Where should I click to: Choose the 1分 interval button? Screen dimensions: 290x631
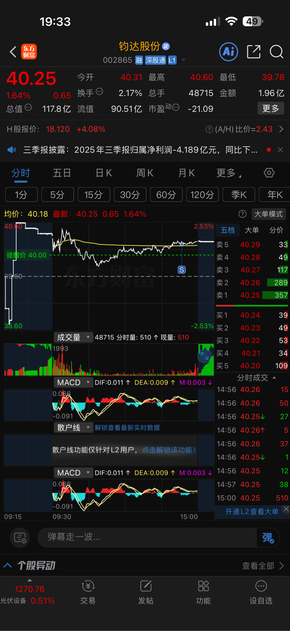coord(21,195)
